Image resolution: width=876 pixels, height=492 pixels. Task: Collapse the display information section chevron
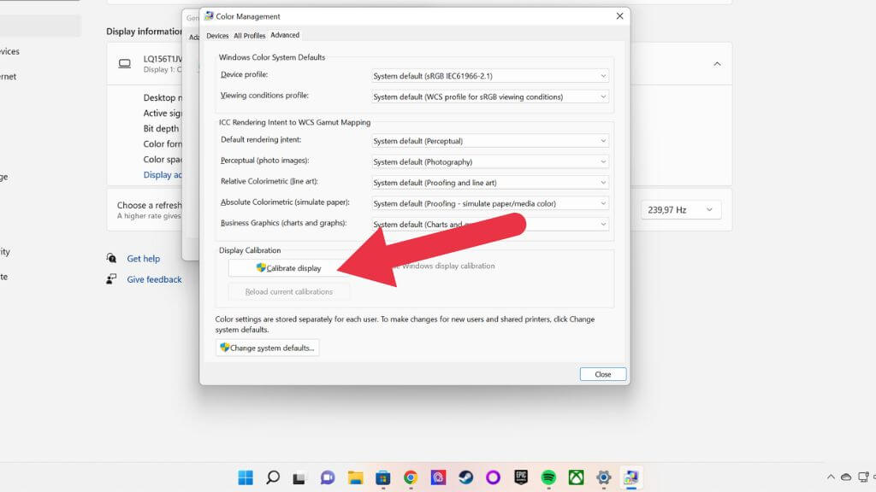(717, 64)
